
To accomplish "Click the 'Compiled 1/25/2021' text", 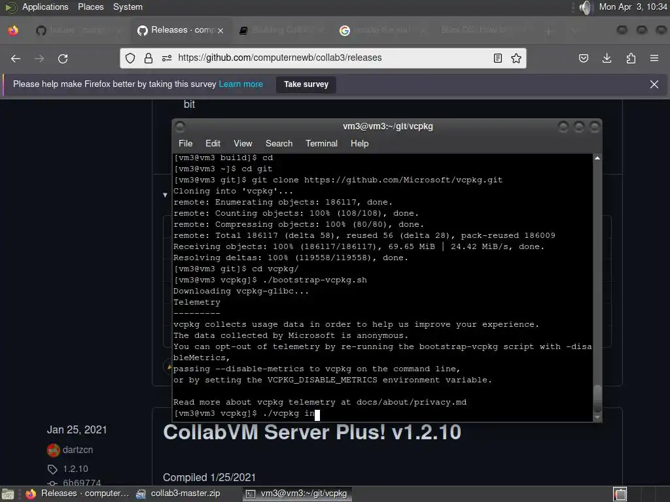I will click(209, 477).
